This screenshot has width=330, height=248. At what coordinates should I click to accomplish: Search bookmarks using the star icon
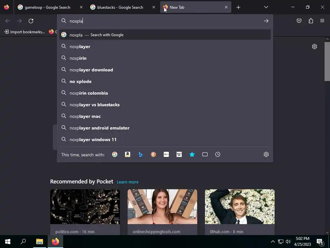[x=192, y=154]
